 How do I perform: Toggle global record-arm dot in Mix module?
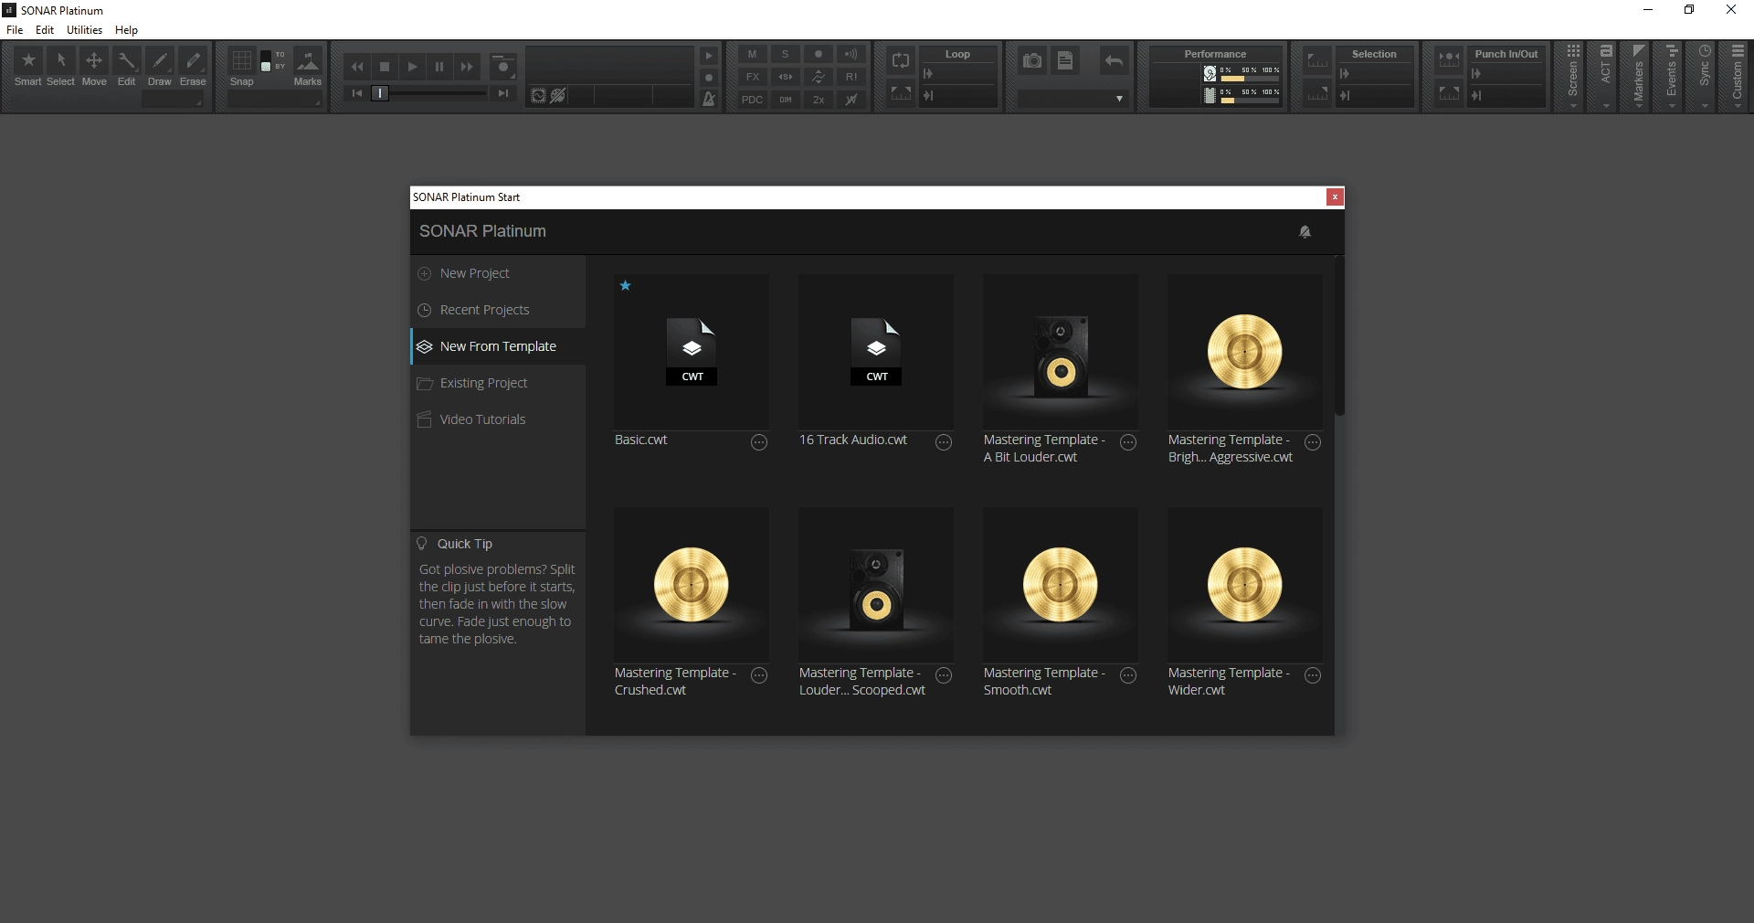click(x=819, y=54)
